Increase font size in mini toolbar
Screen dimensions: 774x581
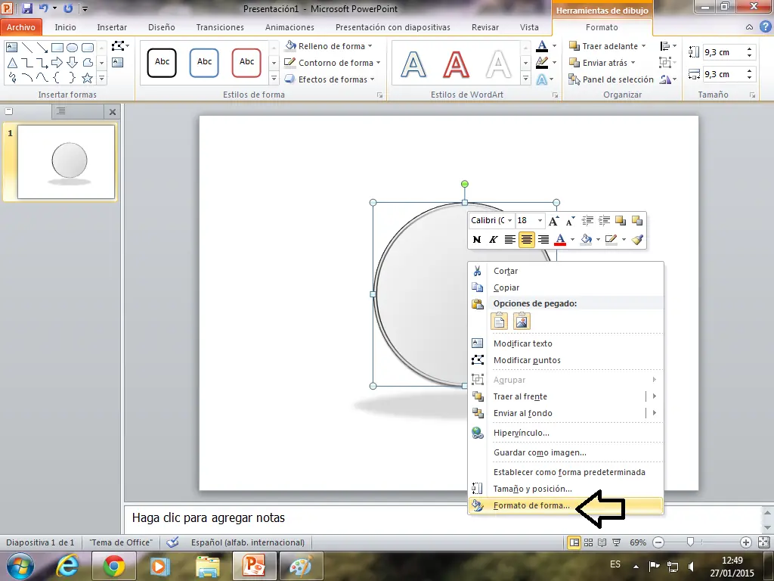click(554, 221)
